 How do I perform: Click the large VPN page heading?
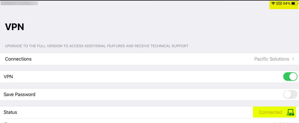(x=14, y=27)
